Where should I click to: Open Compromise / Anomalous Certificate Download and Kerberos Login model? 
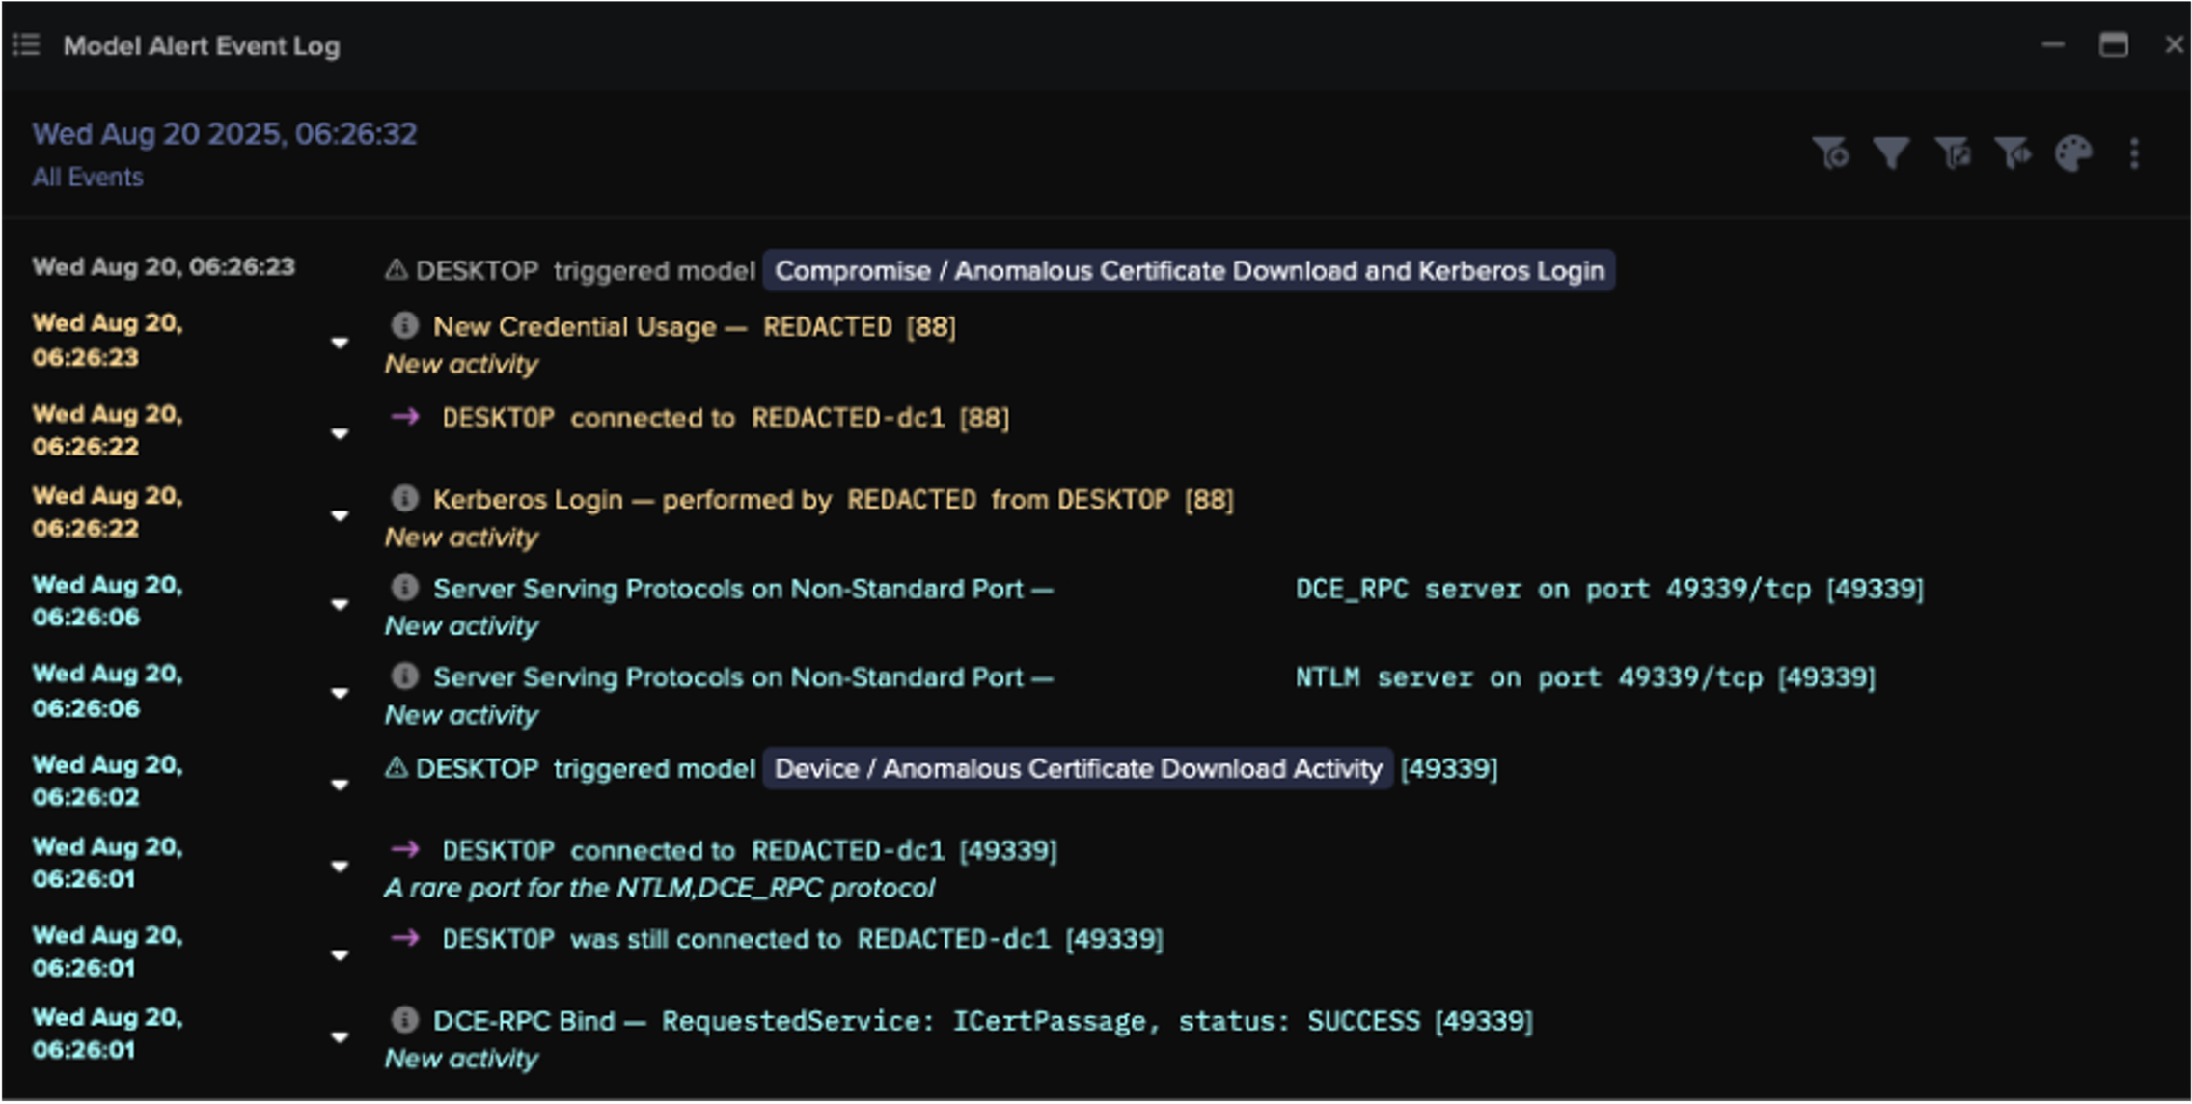tap(1189, 271)
